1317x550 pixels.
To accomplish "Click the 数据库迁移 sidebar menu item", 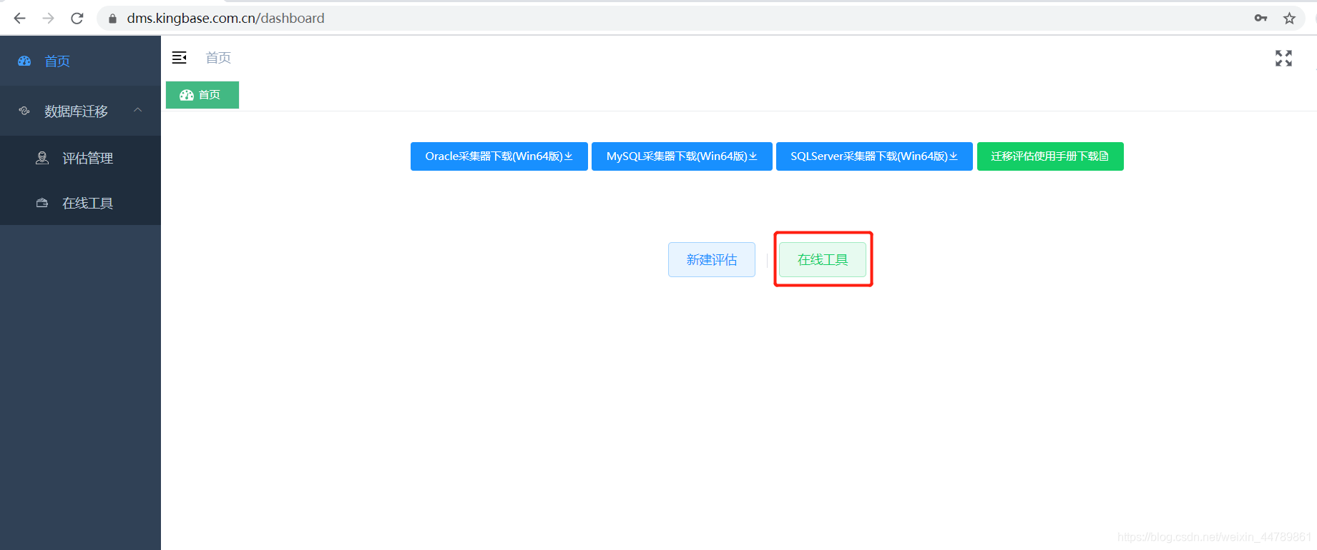I will (x=80, y=111).
